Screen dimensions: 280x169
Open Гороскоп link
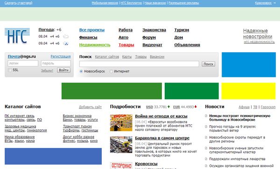[268, 107]
